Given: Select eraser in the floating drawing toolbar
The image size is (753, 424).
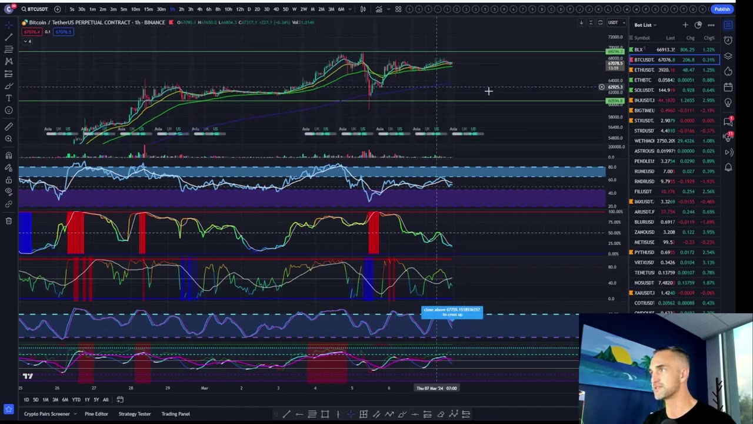Looking at the screenshot, I should click(x=440, y=415).
